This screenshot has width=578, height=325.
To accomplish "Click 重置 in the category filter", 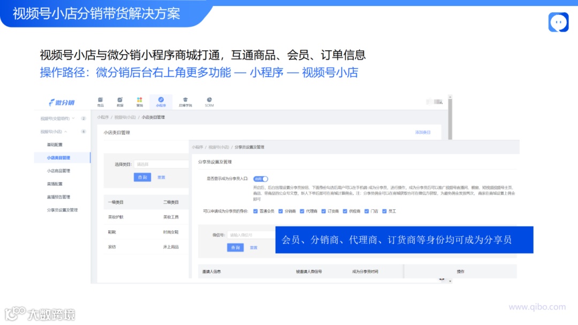I will click(161, 177).
